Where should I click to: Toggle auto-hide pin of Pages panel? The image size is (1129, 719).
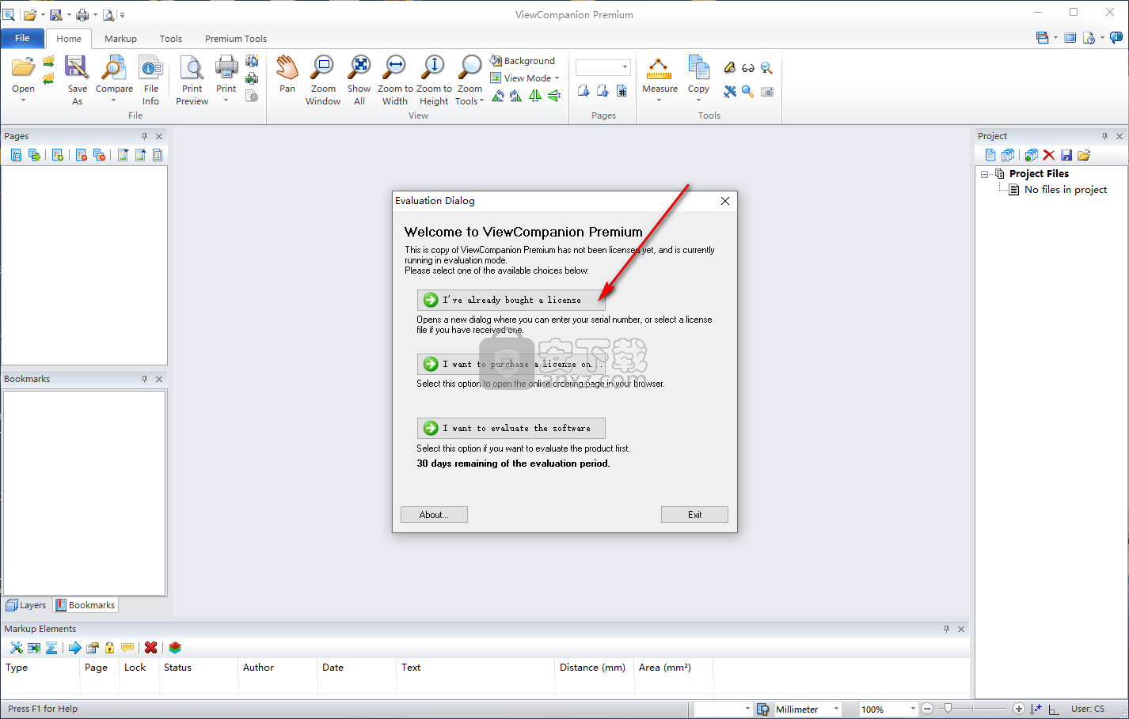tap(144, 136)
